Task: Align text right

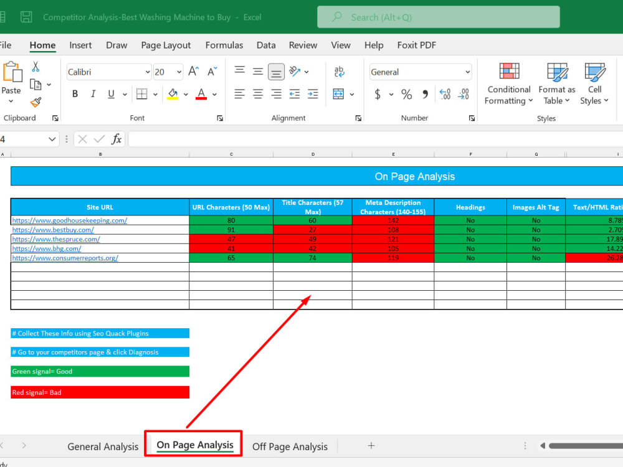Action: click(276, 94)
